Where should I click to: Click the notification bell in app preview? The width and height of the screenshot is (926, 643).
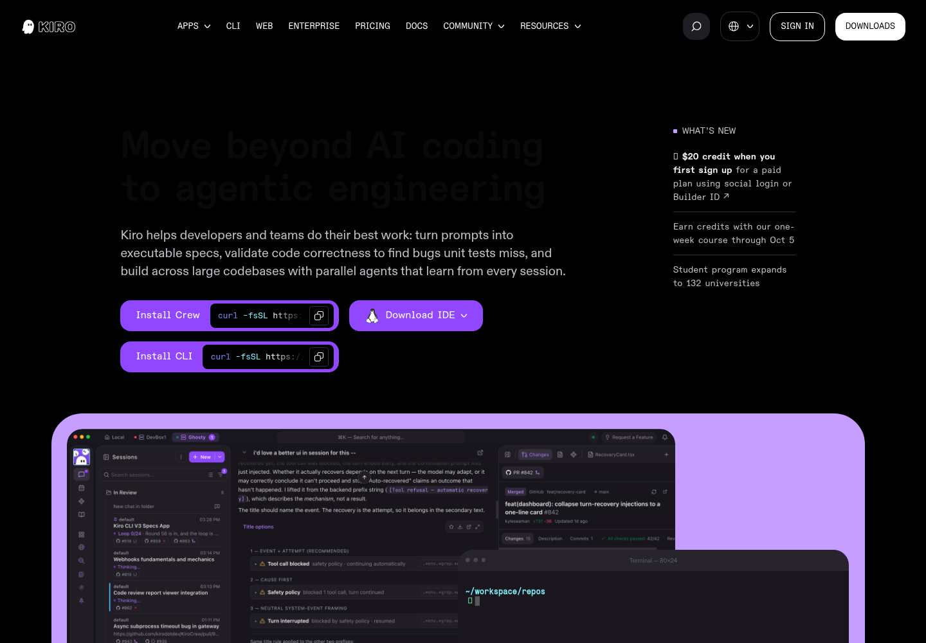click(664, 437)
